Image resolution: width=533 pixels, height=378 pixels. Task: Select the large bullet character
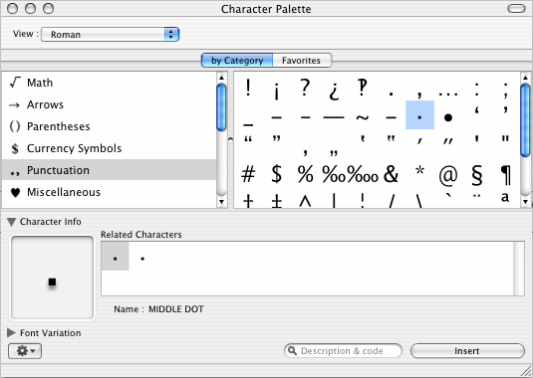448,117
